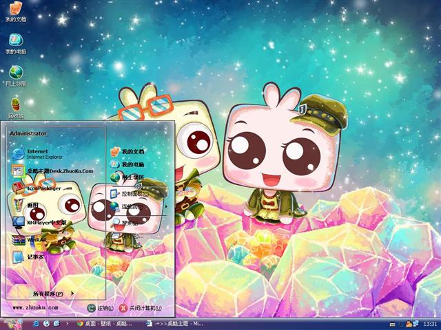This screenshot has height=330, width=441.
Task: Switch to -=>>桌酷主题 taskbar window
Action: tap(174, 324)
